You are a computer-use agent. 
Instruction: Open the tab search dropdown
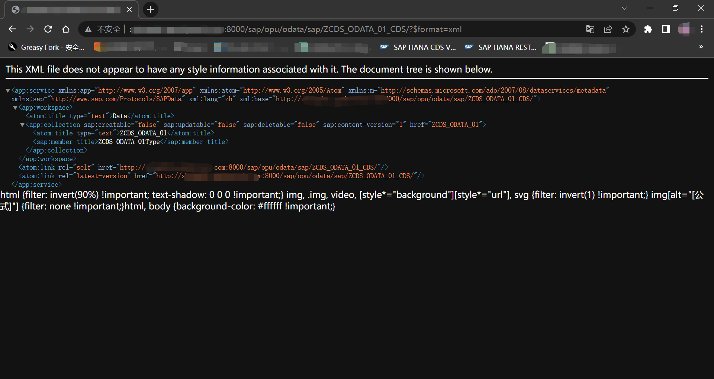click(624, 8)
